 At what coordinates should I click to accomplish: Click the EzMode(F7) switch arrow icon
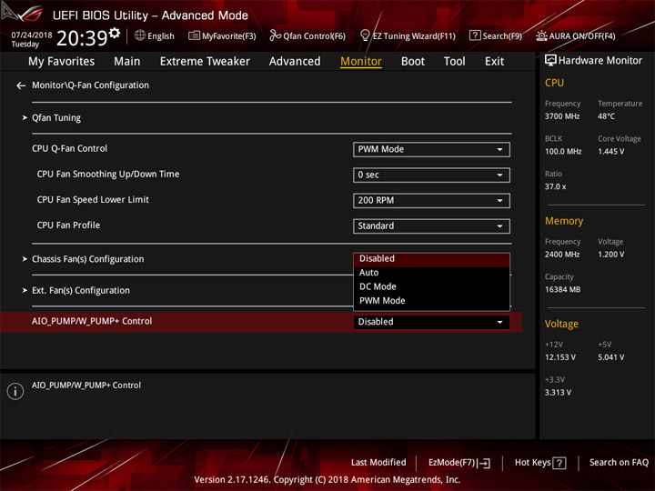[484, 463]
